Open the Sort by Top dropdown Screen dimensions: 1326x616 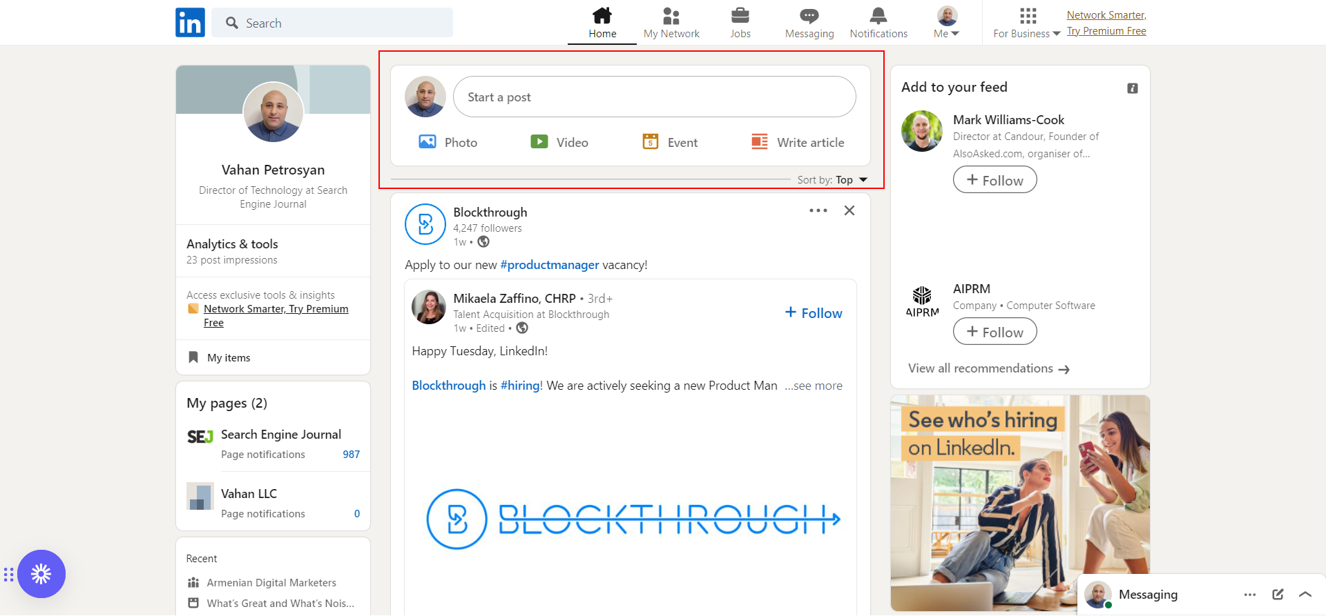(x=832, y=180)
